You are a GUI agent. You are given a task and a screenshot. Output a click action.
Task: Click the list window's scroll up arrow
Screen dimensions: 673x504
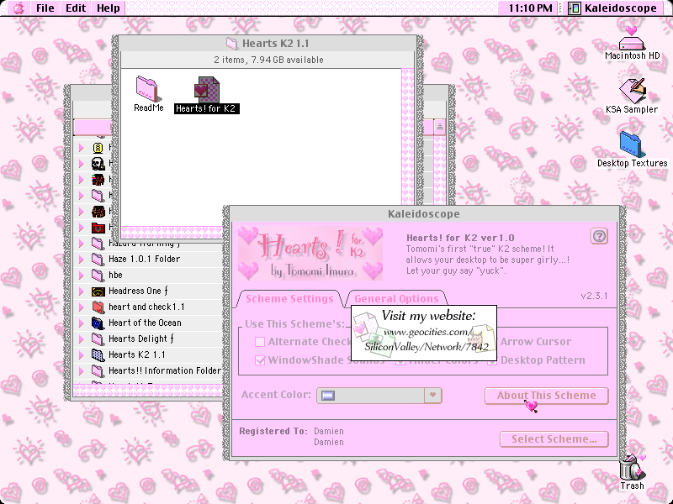coord(439,127)
